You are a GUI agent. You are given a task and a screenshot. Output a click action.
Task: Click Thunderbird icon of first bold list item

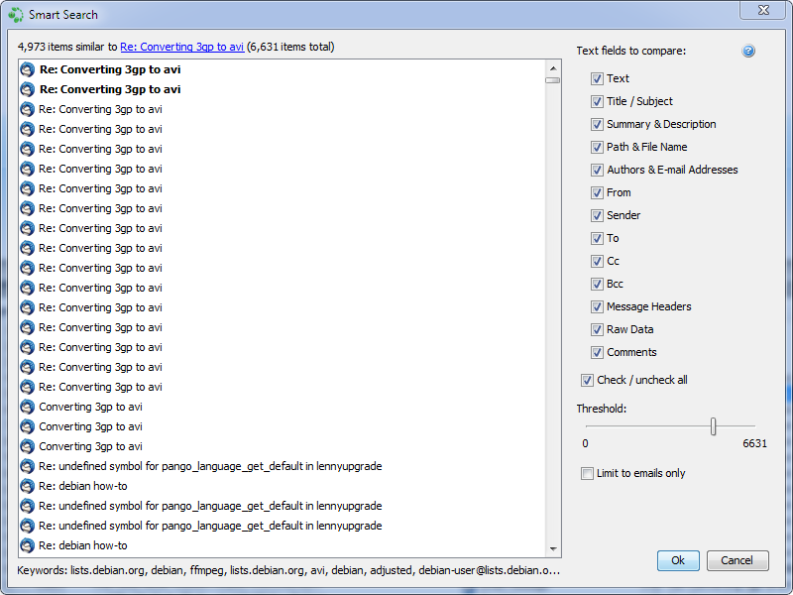point(28,69)
